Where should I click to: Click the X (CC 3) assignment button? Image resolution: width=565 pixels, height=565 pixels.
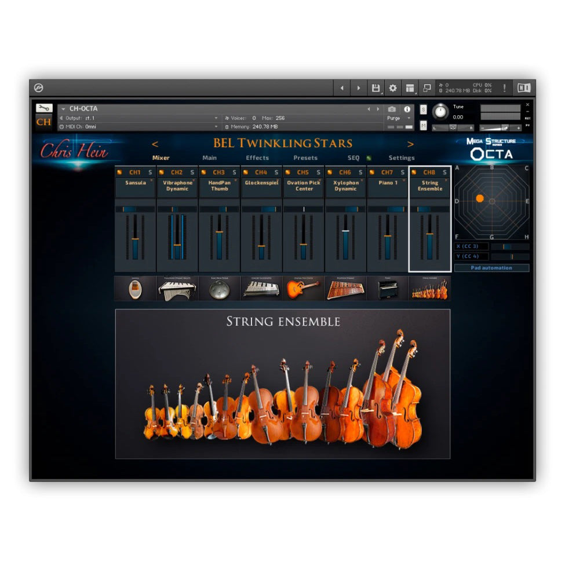pyautogui.click(x=471, y=246)
